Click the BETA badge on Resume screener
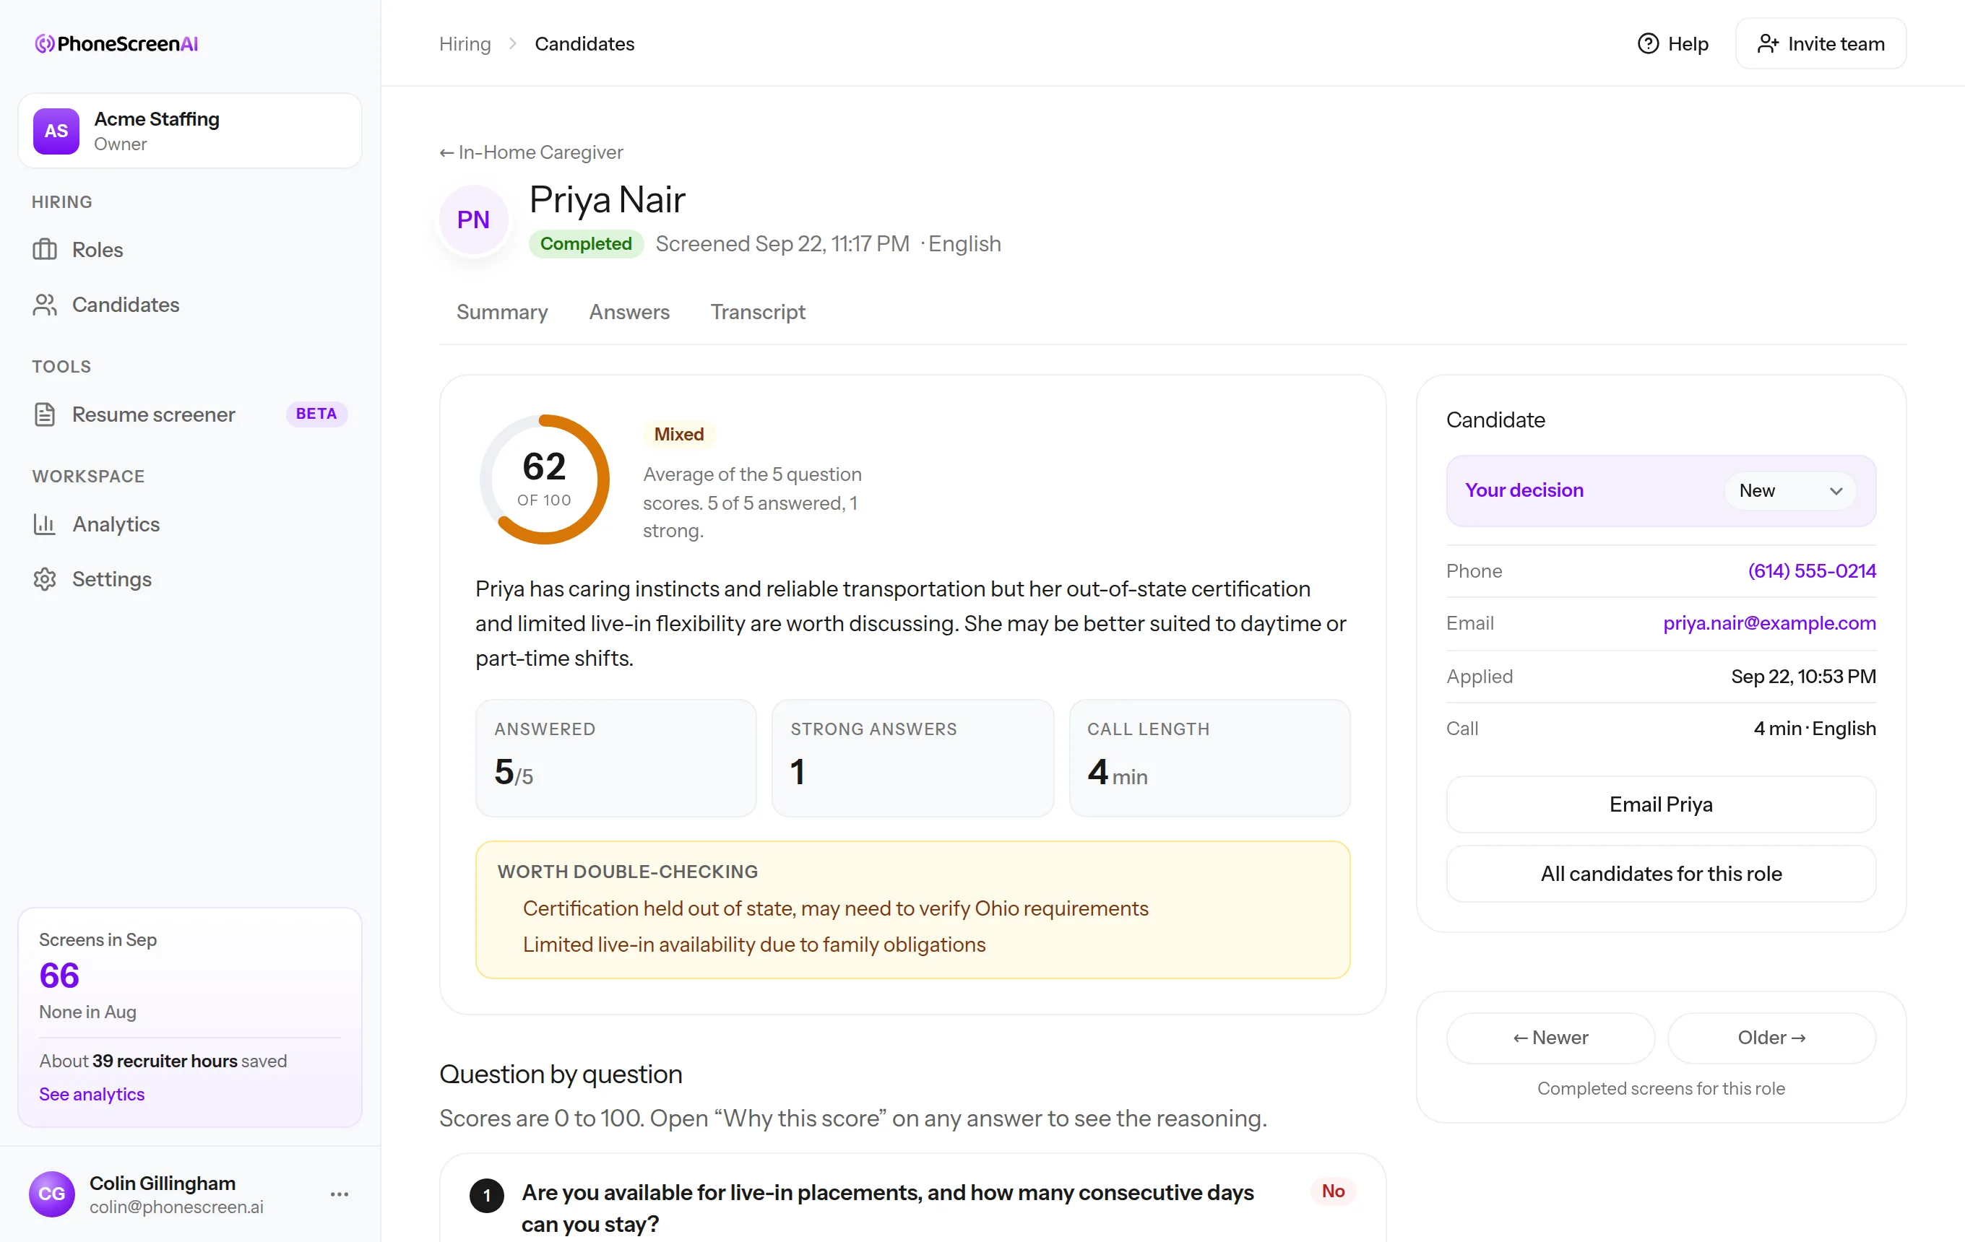1965x1242 pixels. [316, 414]
